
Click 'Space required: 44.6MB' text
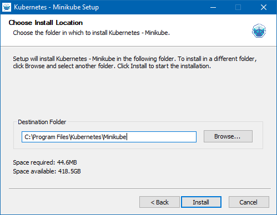[45, 162]
